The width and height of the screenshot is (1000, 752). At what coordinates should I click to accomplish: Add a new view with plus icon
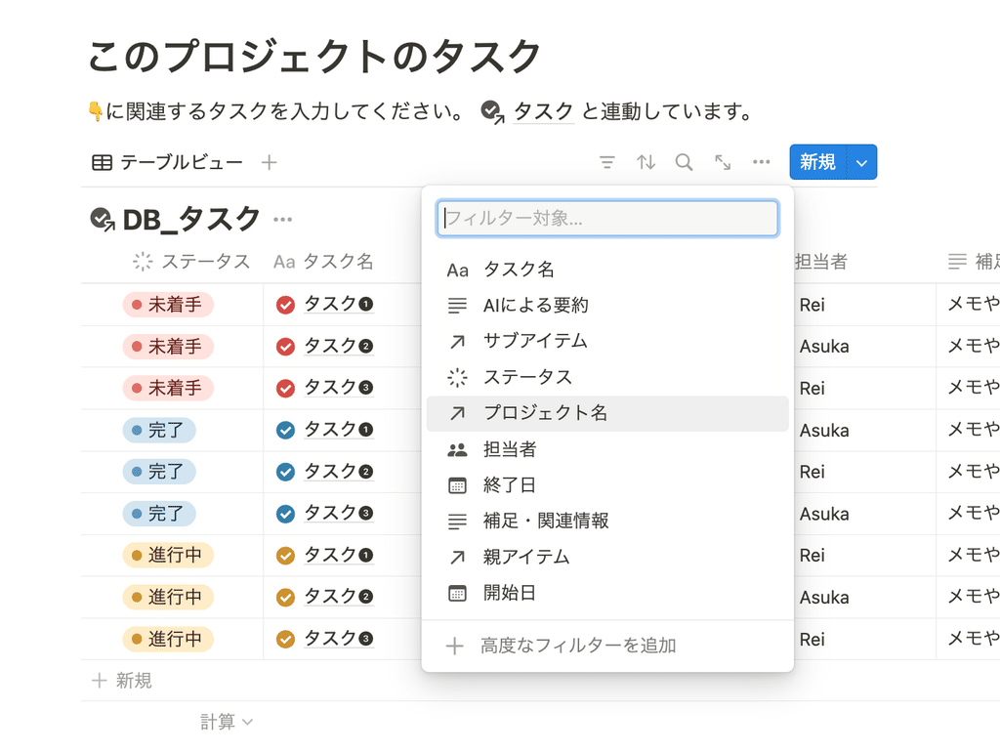[270, 163]
